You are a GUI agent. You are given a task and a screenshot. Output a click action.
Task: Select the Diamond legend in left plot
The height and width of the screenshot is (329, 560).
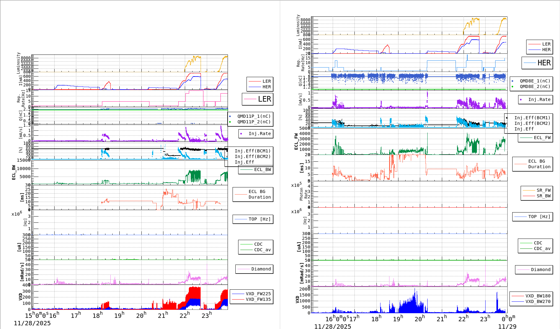[254, 269]
